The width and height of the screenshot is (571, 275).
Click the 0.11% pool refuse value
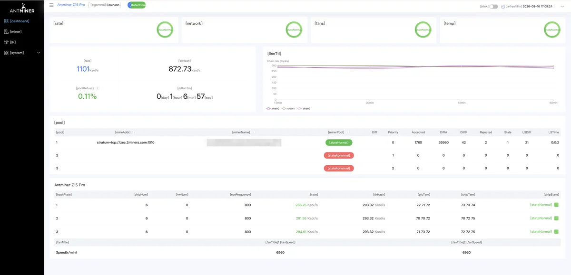point(86,96)
